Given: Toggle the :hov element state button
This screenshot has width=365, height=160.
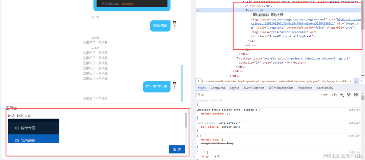Looking at the screenshot, I should pos(324,94).
